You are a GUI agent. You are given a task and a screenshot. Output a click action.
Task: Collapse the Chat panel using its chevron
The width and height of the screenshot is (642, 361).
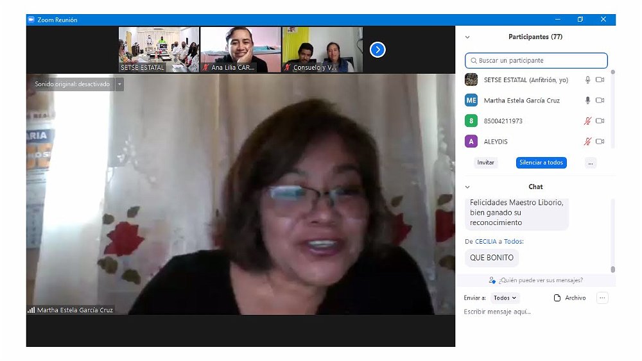(467, 187)
